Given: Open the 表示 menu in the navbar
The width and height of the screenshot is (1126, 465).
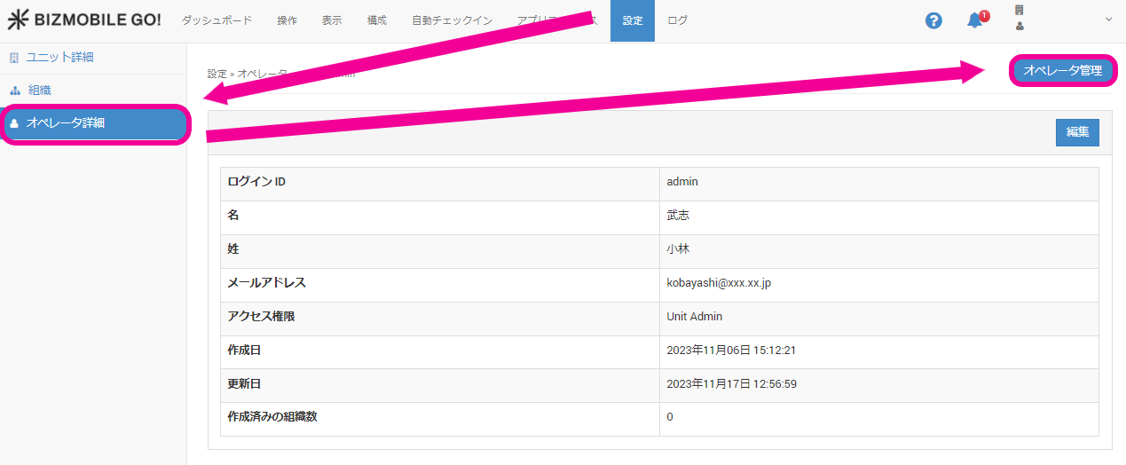Looking at the screenshot, I should point(332,20).
